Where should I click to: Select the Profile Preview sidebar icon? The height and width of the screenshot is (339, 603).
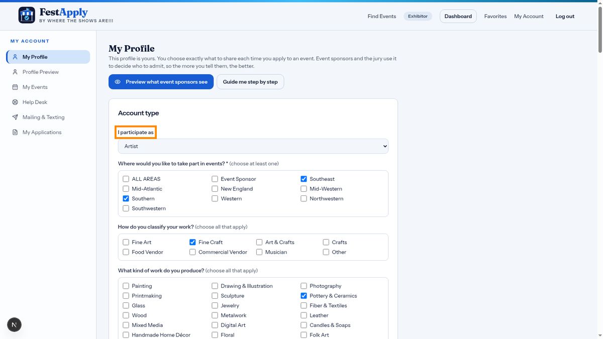point(15,72)
